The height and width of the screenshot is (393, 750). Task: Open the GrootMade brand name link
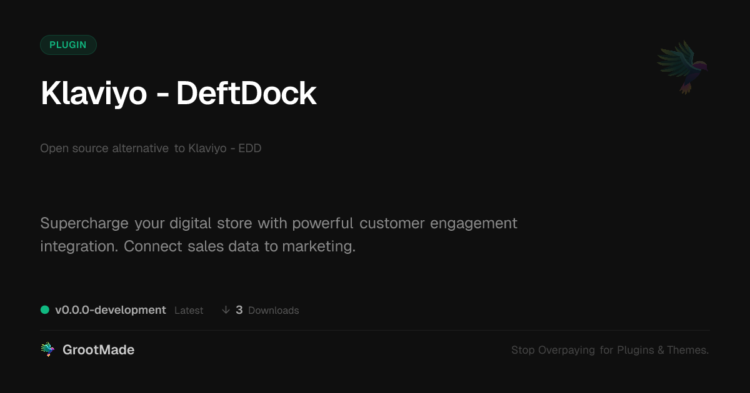[98, 350]
